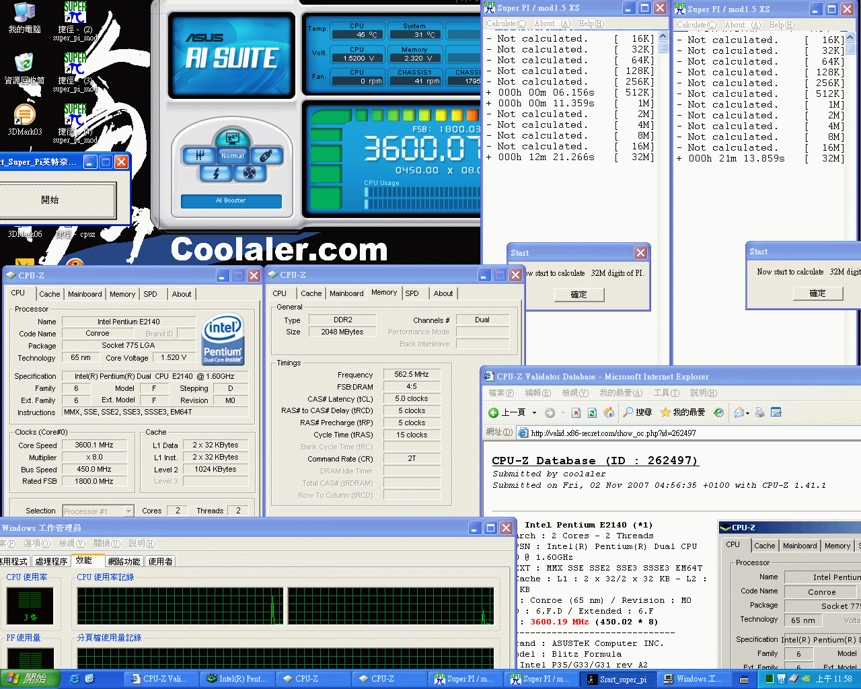
Task: Open the super_pi_mod (2) desktop shortcut
Action: click(75, 20)
